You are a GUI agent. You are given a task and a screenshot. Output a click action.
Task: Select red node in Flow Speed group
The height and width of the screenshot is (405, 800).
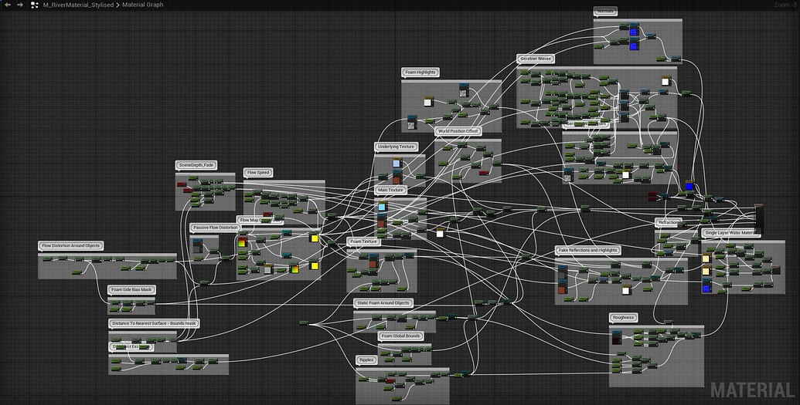click(267, 214)
